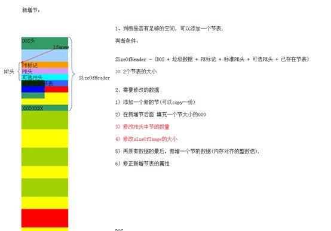Viewport: 331px width, 231px height.
Task: Click the "DOS头" label in the diagram
Action: pos(29,41)
